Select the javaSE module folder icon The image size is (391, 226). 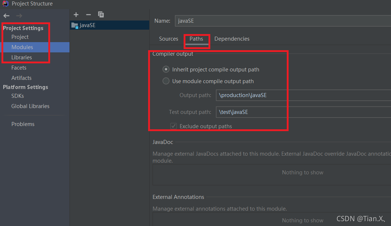pos(75,25)
